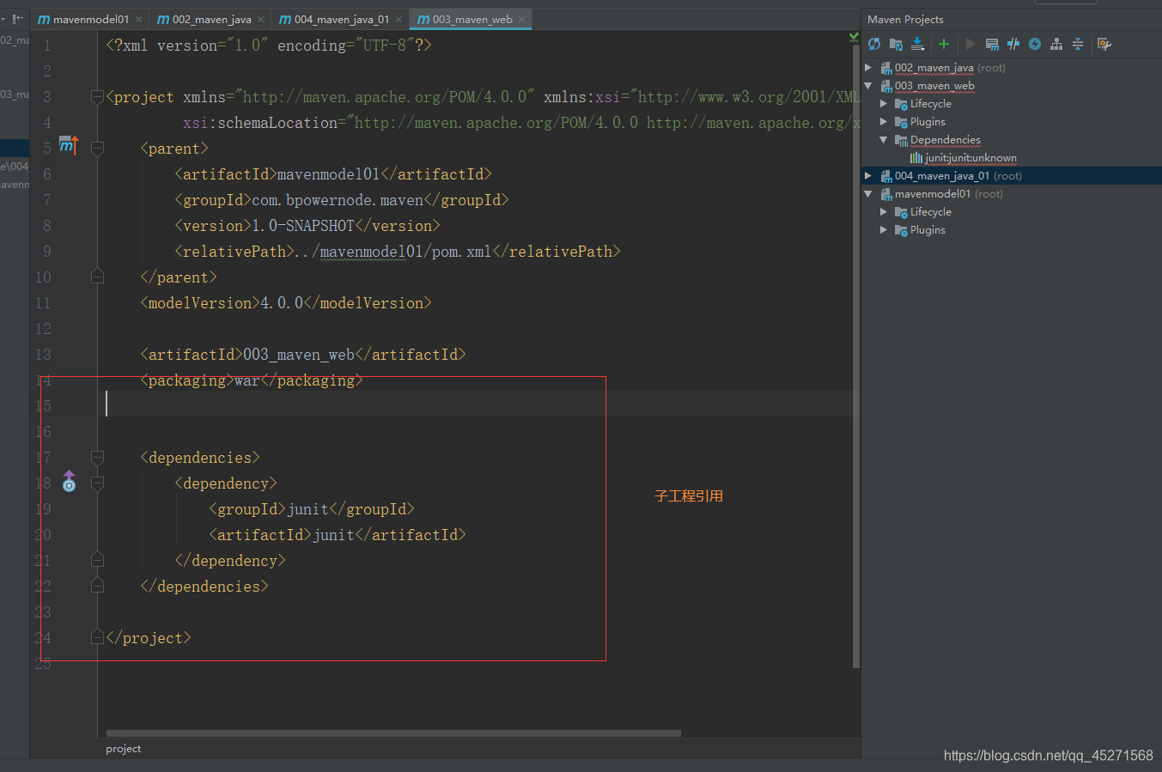Screen dimensions: 1162x772
Task: Expand Plugins under mavenmodel01
Action: tap(884, 229)
